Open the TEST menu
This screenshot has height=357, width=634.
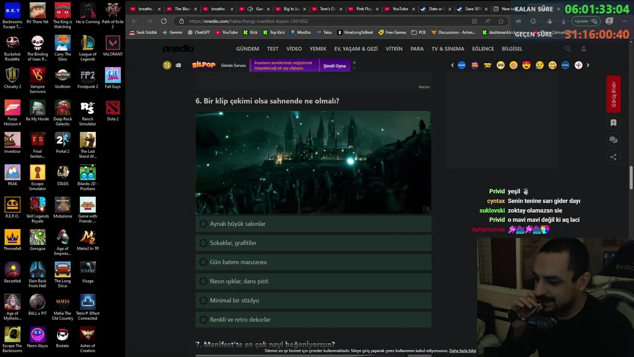[x=272, y=49]
